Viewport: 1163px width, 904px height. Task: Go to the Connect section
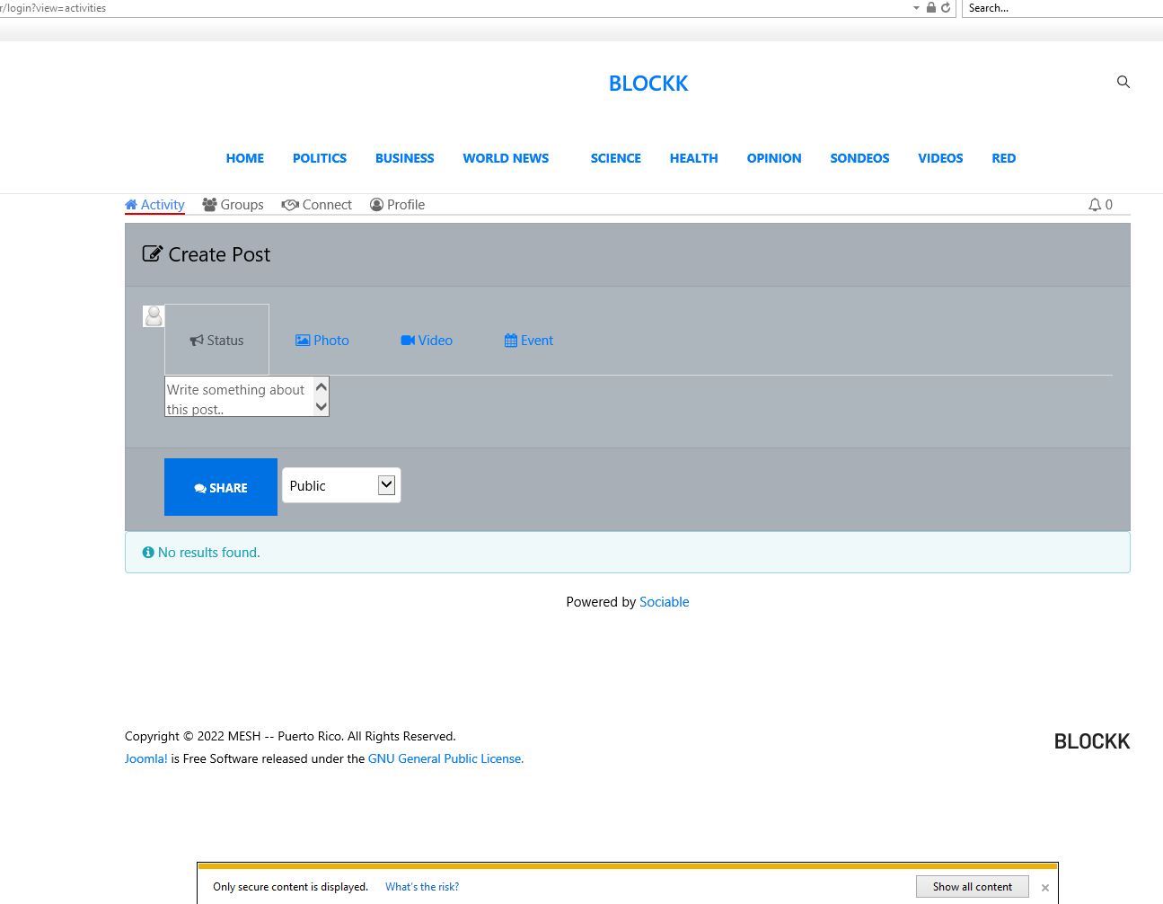click(x=316, y=205)
